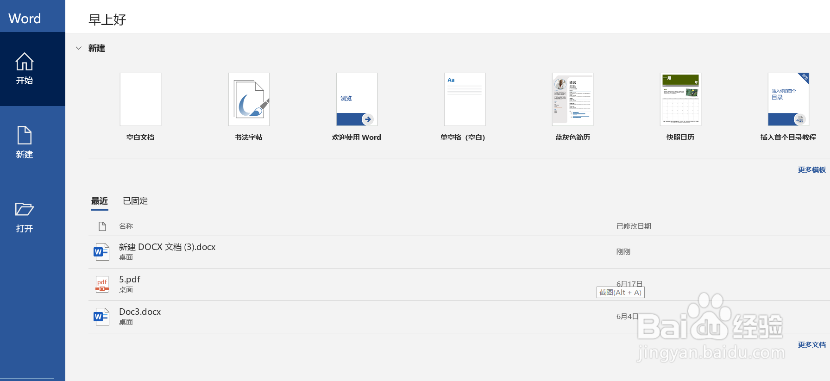The height and width of the screenshot is (381, 830).
Task: Open 新建 DOCX 文档 (3).docx file name
Action: 167,247
